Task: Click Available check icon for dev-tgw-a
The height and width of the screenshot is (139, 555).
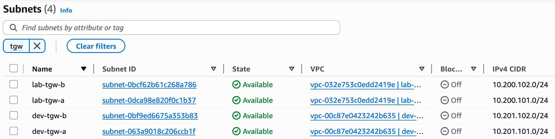Action: click(x=236, y=131)
